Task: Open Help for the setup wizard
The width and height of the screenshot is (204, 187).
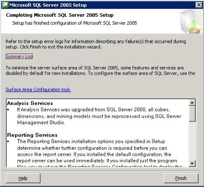Action: coord(23,178)
